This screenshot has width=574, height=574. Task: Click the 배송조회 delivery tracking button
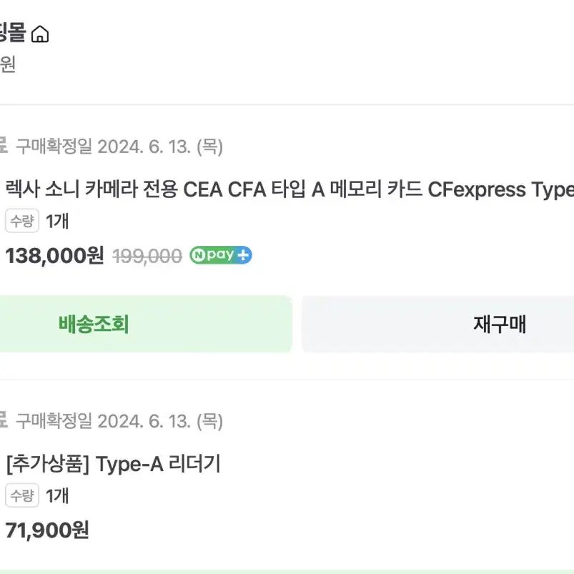coord(146,324)
